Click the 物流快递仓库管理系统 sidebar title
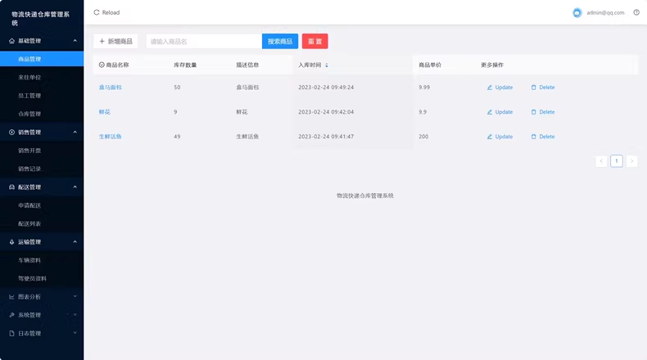 (x=40, y=19)
